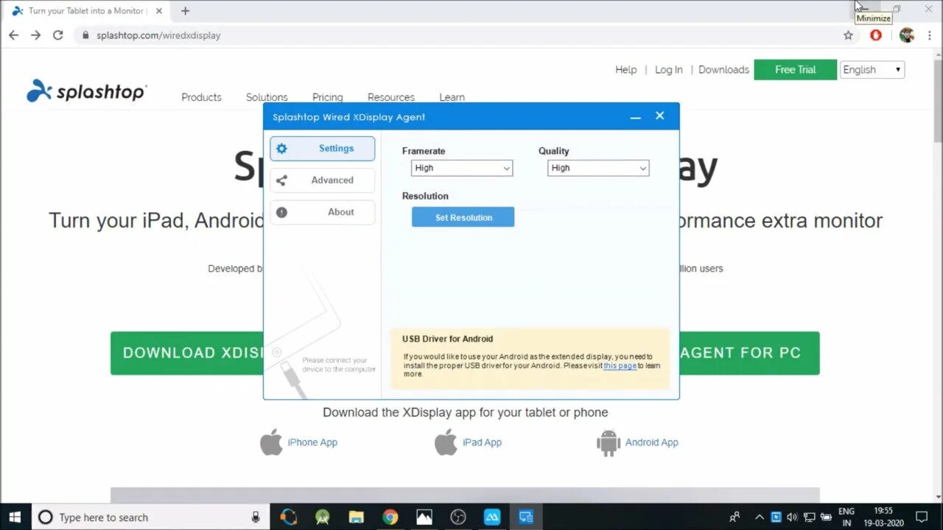Open OBS Studio from taskbar

pyautogui.click(x=458, y=517)
